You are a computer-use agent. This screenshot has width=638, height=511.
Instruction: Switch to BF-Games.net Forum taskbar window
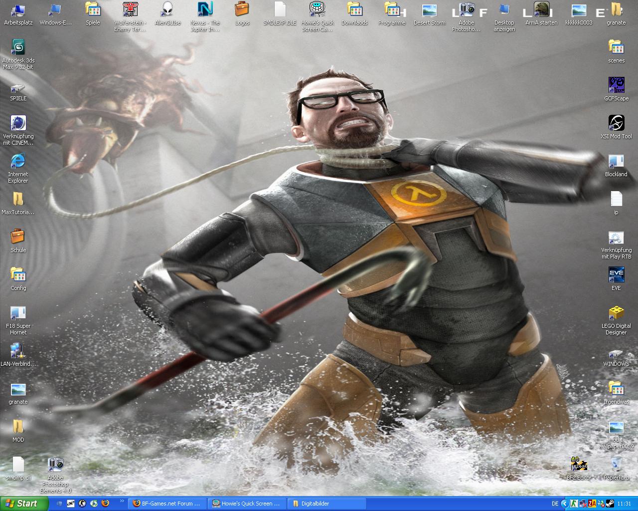point(166,504)
